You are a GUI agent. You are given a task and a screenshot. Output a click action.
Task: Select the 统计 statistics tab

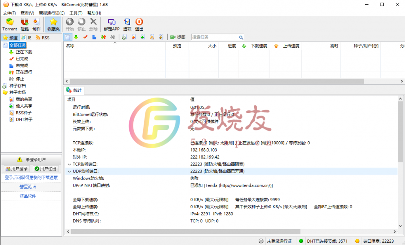click(74, 90)
